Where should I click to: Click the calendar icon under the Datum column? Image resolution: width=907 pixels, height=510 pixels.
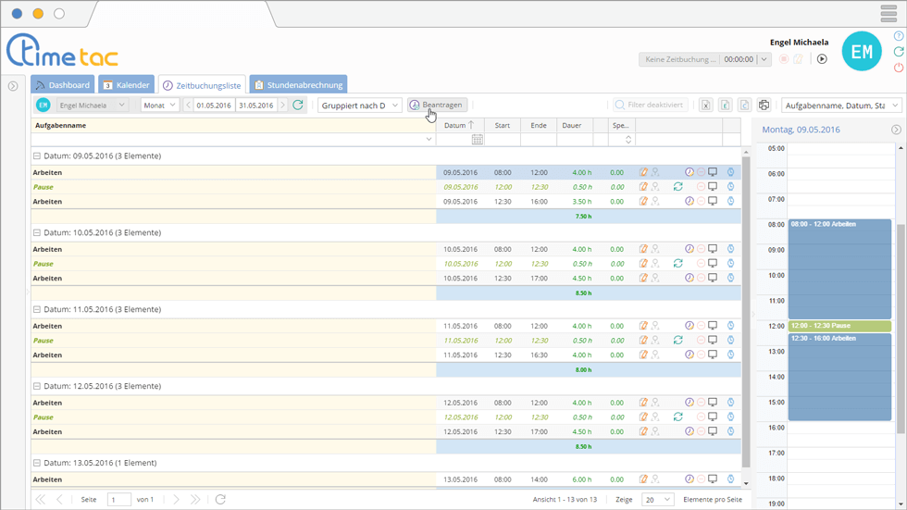coord(478,140)
